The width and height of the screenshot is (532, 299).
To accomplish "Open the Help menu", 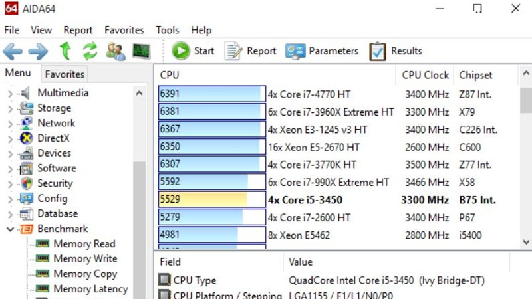I will tap(201, 30).
